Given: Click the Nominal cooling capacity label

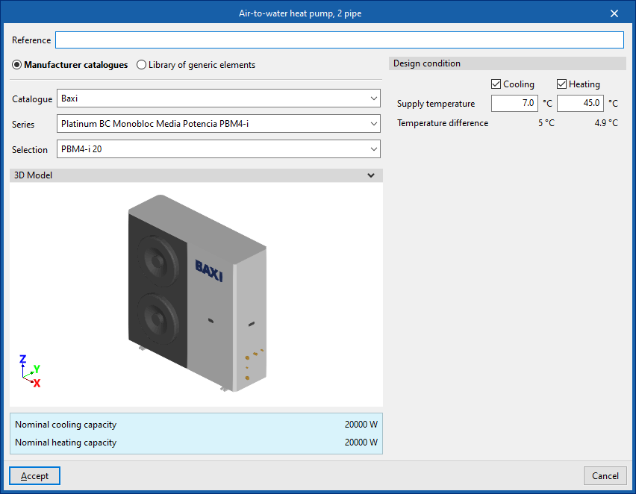Looking at the screenshot, I should click(x=66, y=425).
